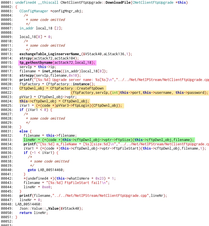Click line number 00033
The width and height of the screenshot is (209, 226).
[x=7, y=140]
